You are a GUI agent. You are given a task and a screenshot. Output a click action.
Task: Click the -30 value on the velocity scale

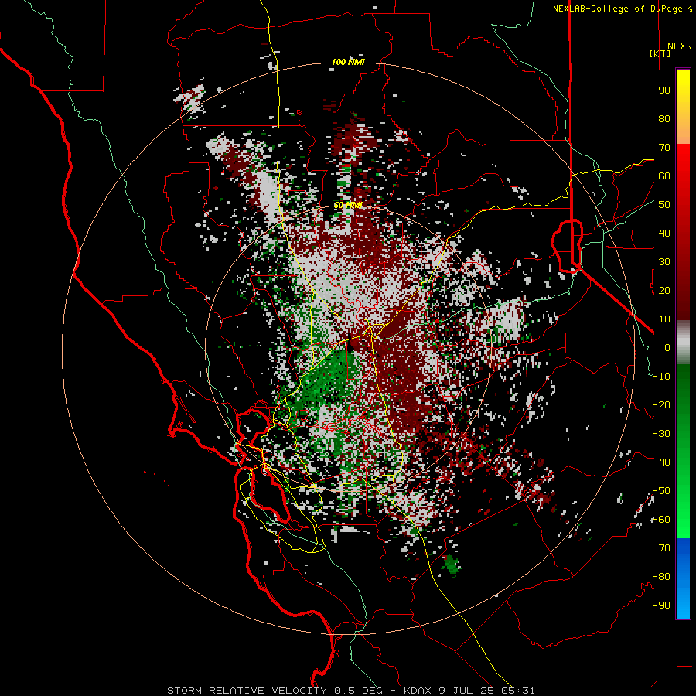tap(661, 434)
